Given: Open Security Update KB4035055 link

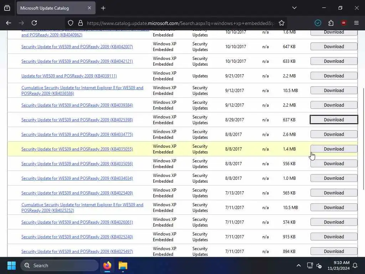Looking at the screenshot, I should click(77, 149).
